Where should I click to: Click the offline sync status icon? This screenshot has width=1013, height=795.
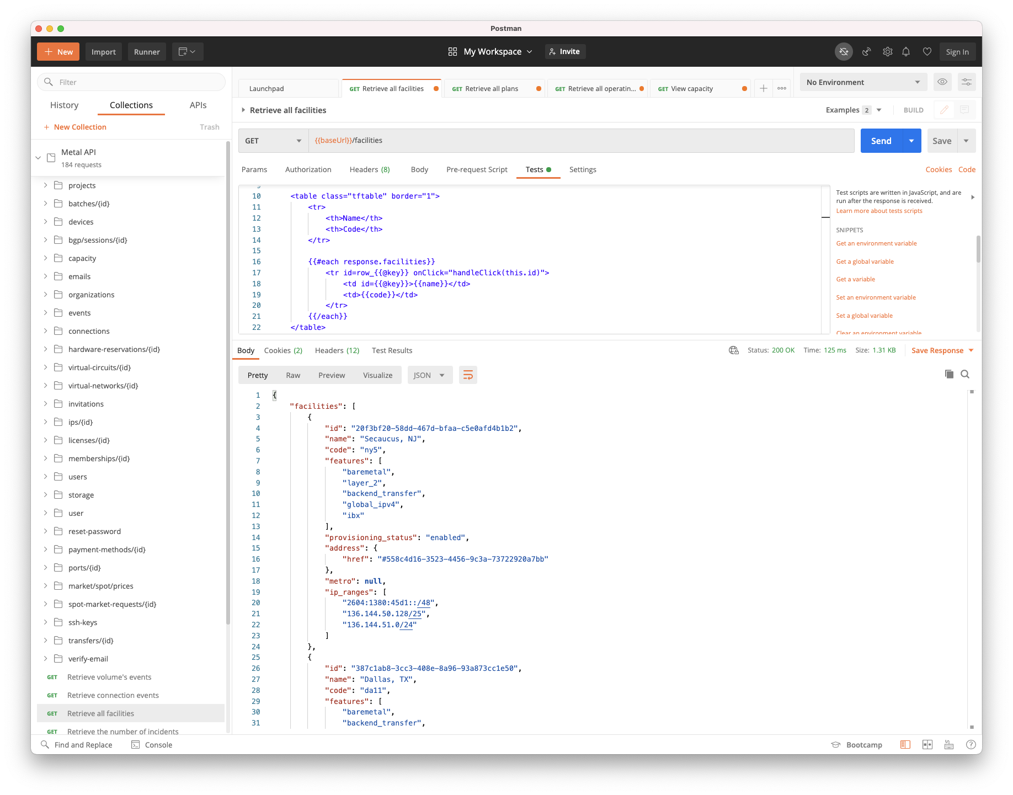click(x=844, y=51)
